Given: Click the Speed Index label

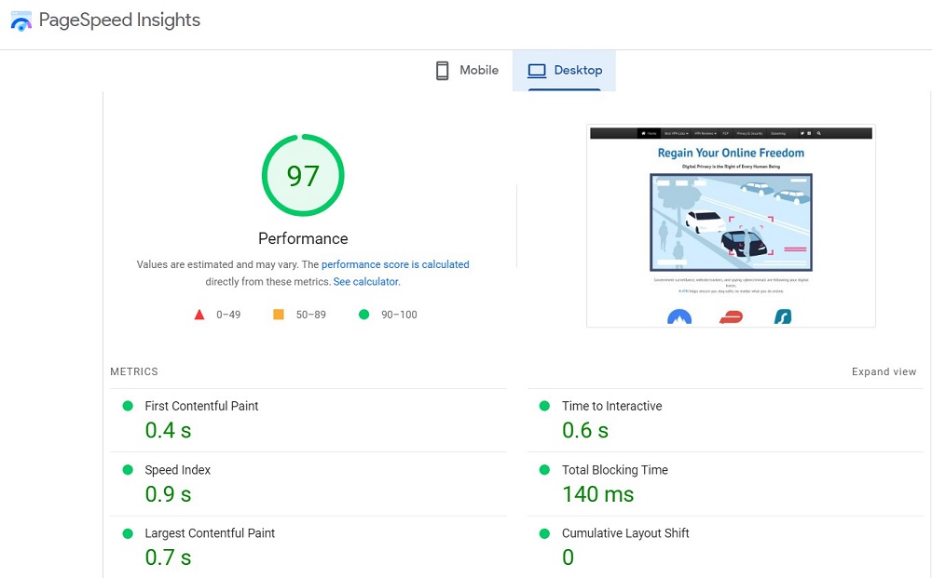Looking at the screenshot, I should 178,470.
